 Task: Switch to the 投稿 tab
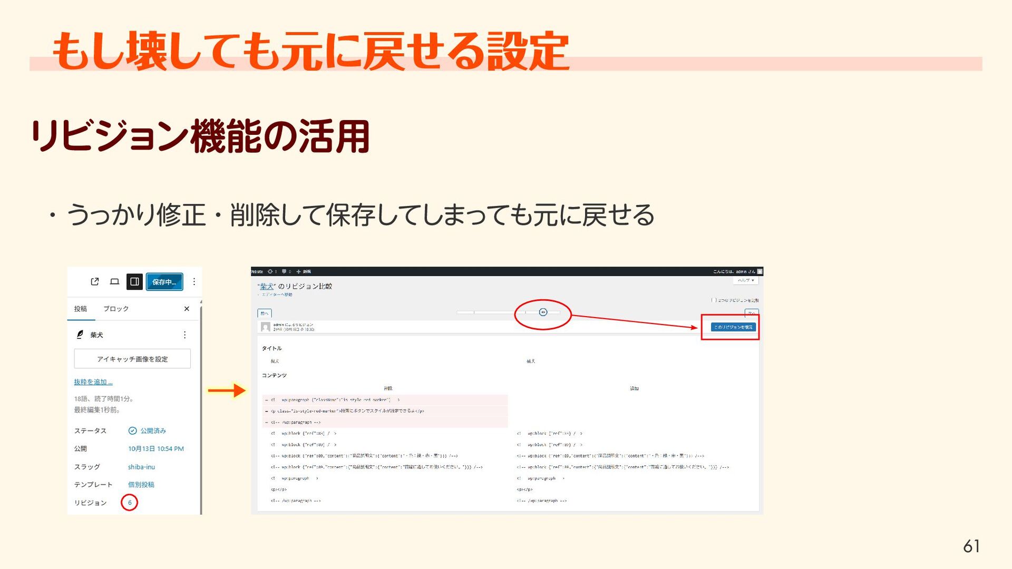tap(81, 309)
